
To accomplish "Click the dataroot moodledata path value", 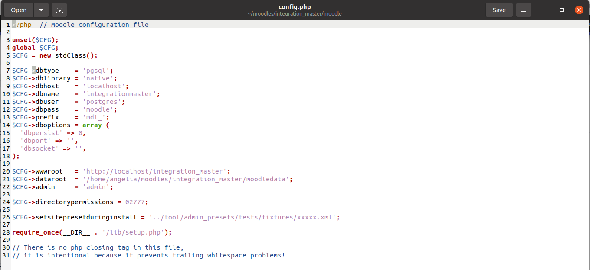I will pyautogui.click(x=186, y=179).
